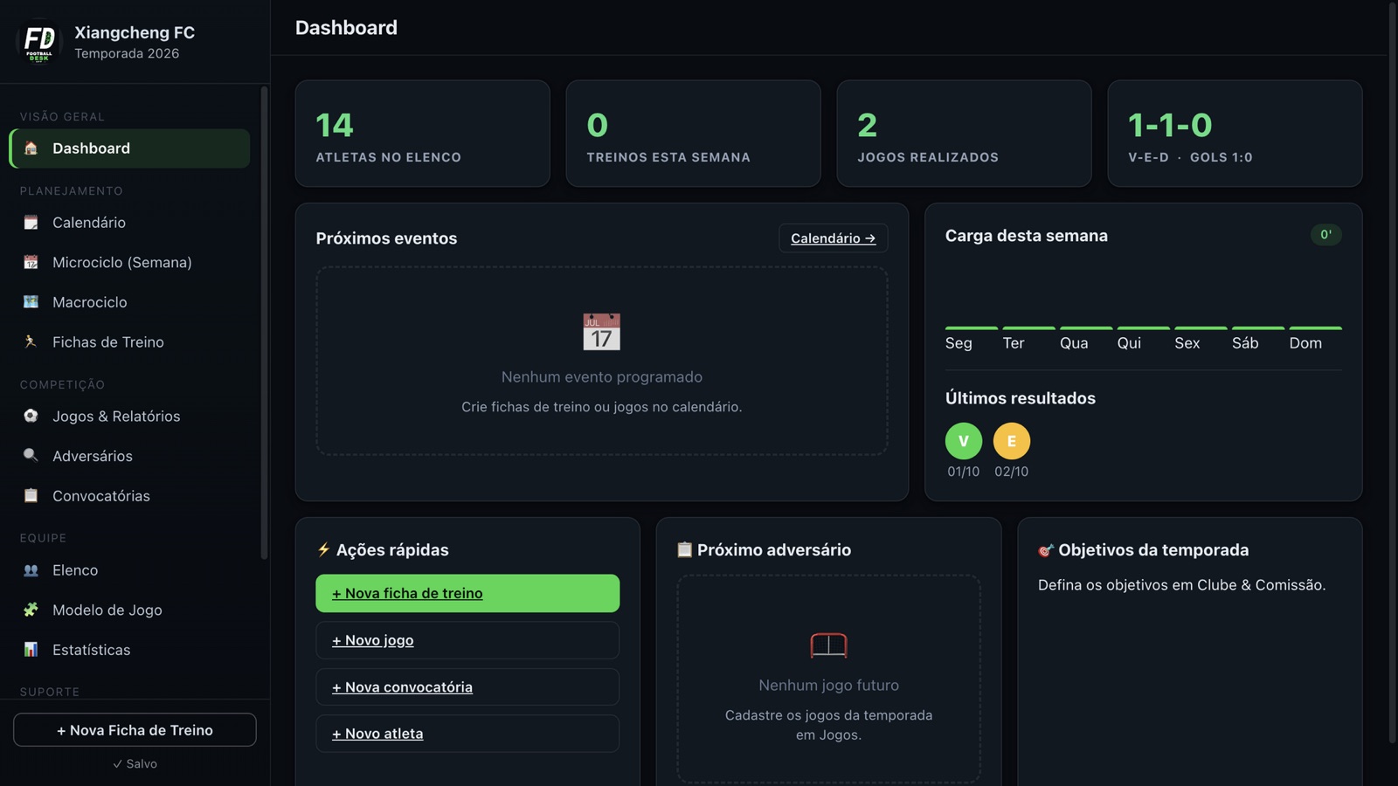Click the calendar icon in Próximos eventos
This screenshot has width=1398, height=786.
602,332
